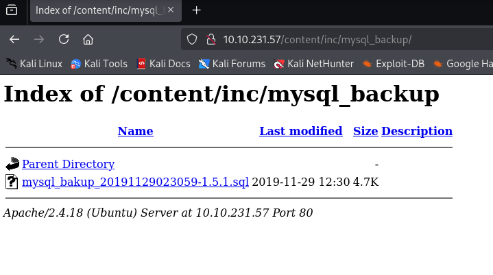The height and width of the screenshot is (275, 493).
Task: Click the SQL file icon in the listing
Action: click(x=12, y=182)
